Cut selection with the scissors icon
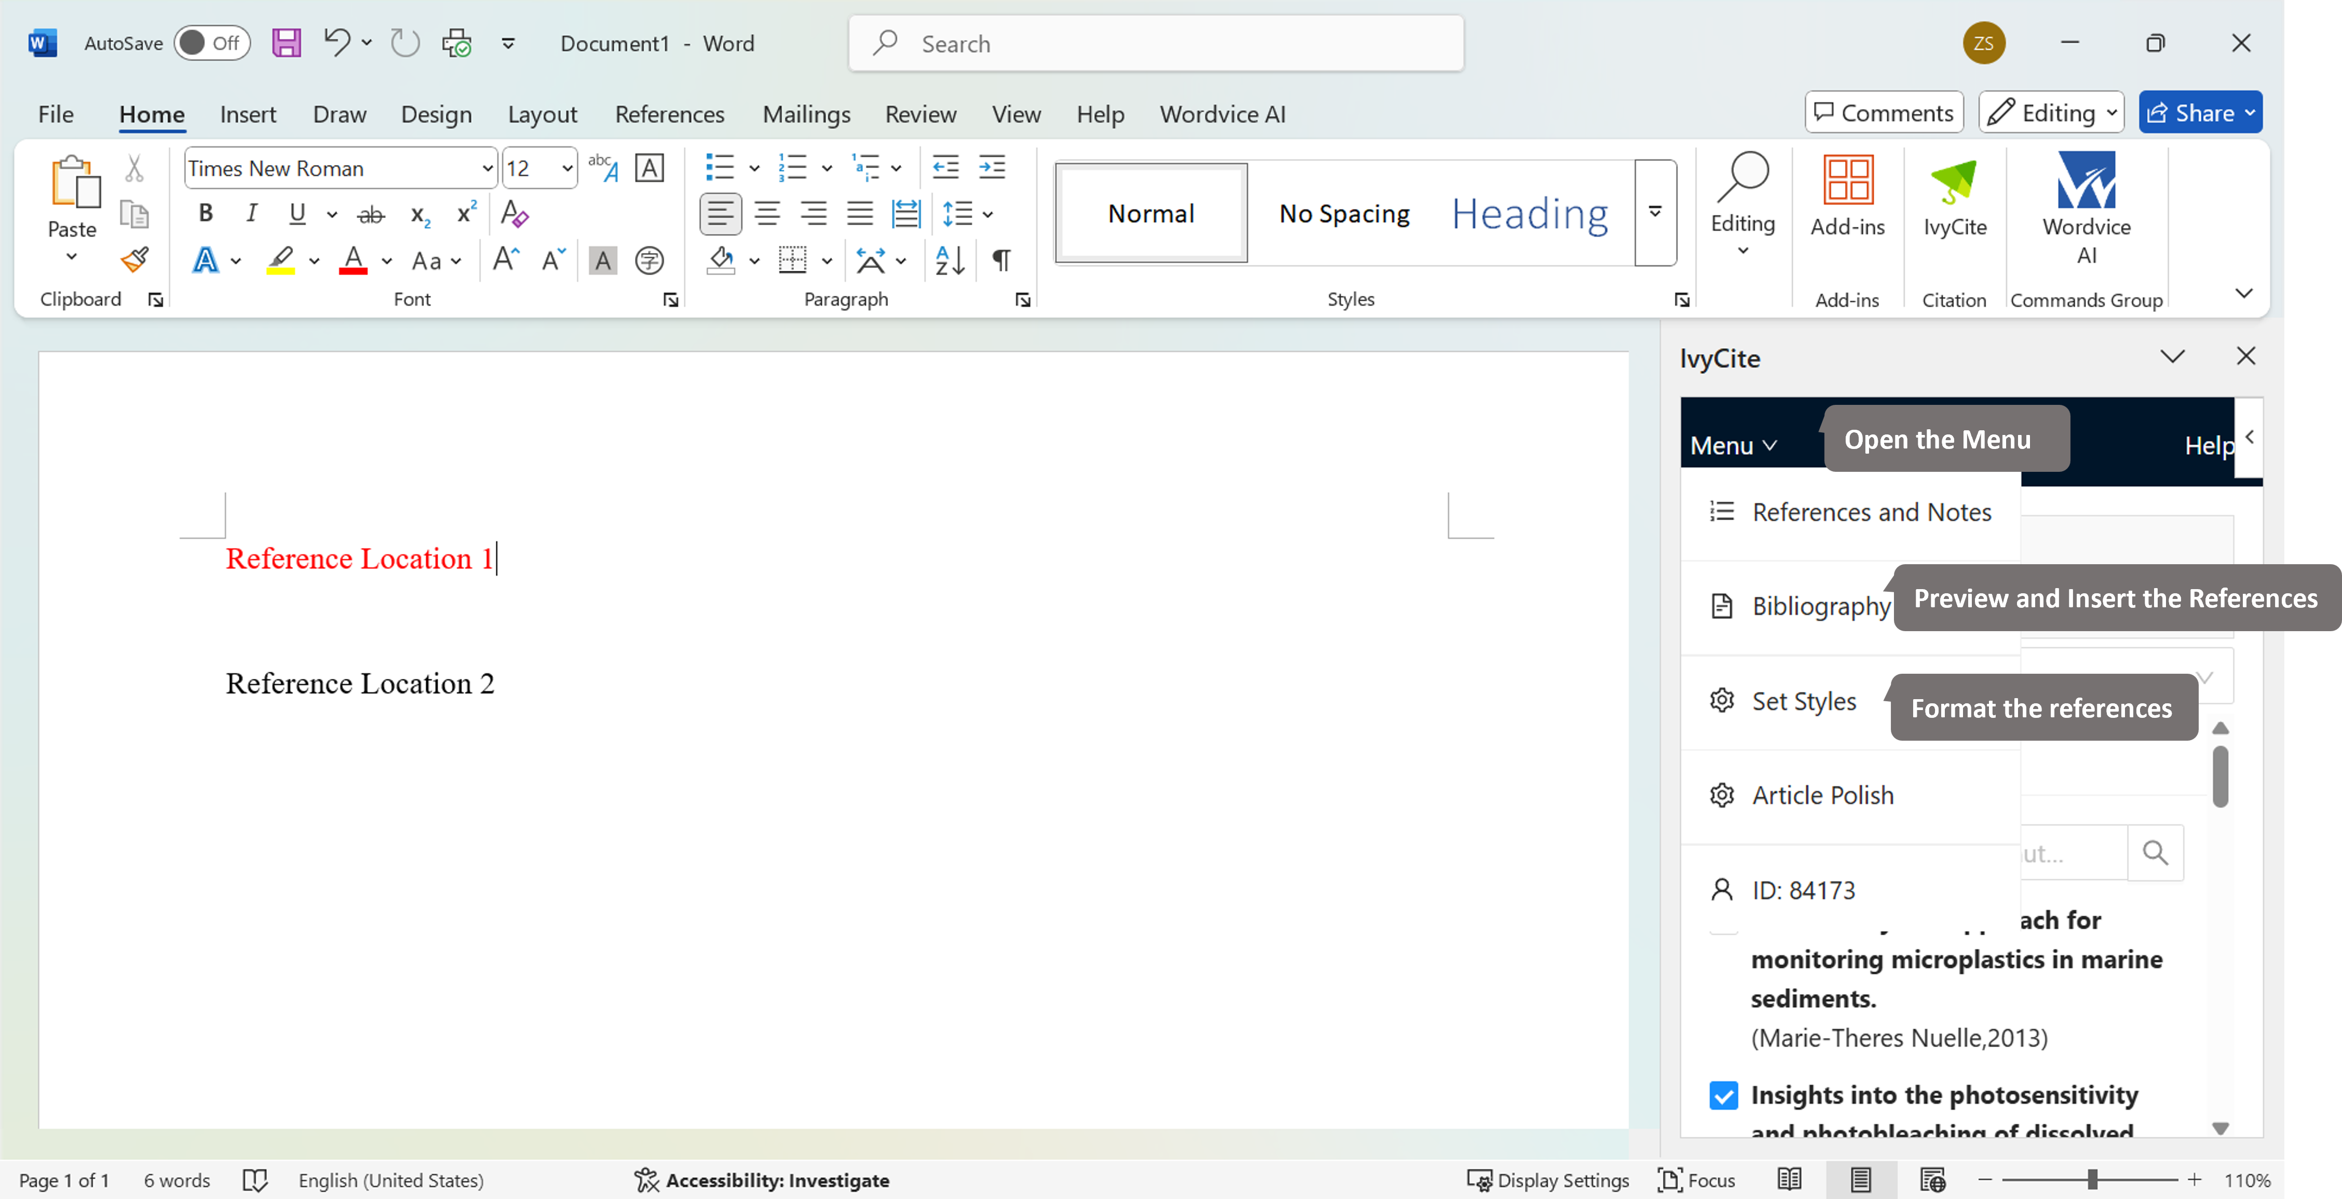The height and width of the screenshot is (1199, 2342). click(x=134, y=168)
